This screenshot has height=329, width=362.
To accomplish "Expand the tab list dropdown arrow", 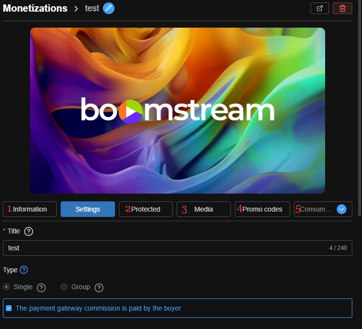I will (342, 209).
